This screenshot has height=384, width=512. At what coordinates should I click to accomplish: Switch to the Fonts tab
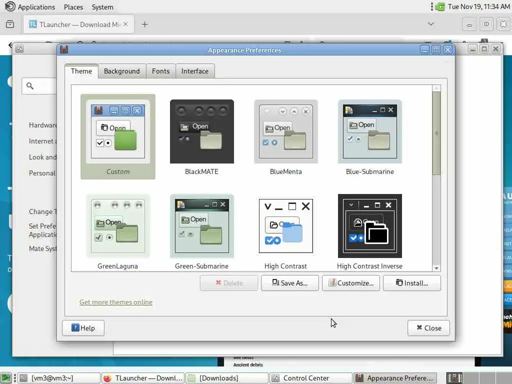tap(160, 71)
